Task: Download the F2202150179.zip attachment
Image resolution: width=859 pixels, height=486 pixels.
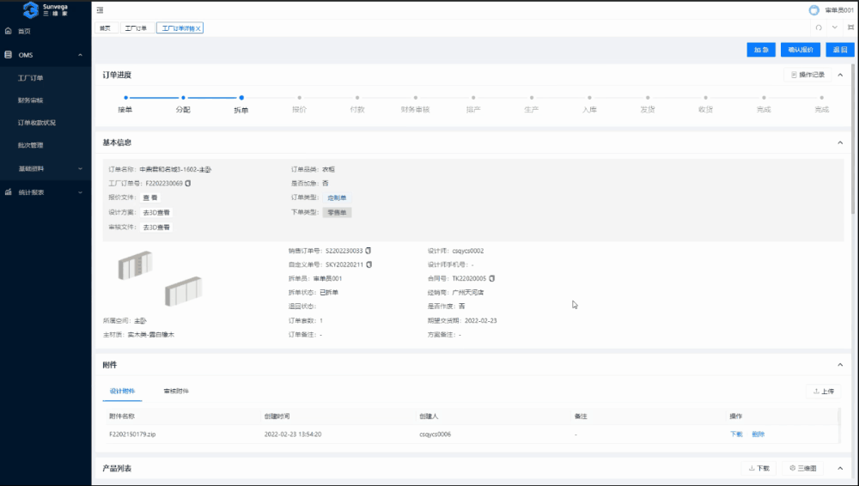Action: tap(735, 434)
